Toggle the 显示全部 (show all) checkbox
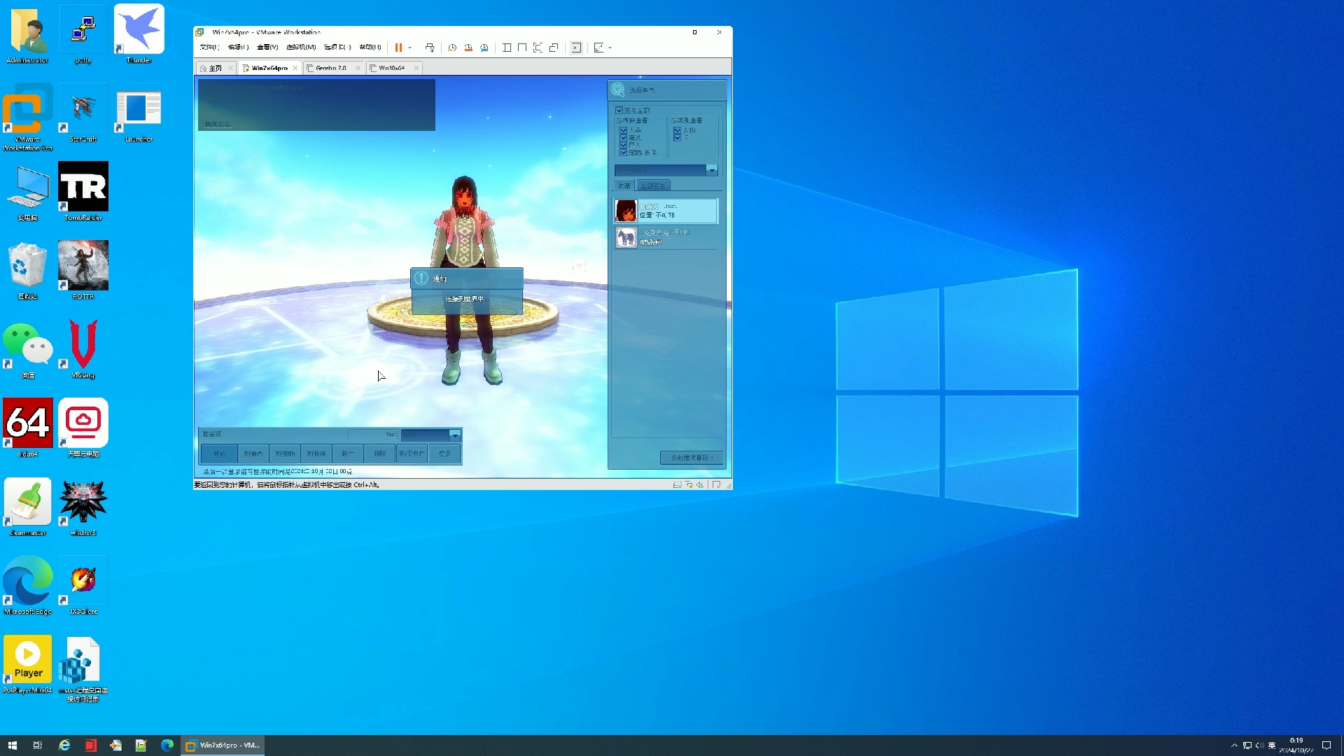This screenshot has width=1344, height=756. (x=619, y=111)
